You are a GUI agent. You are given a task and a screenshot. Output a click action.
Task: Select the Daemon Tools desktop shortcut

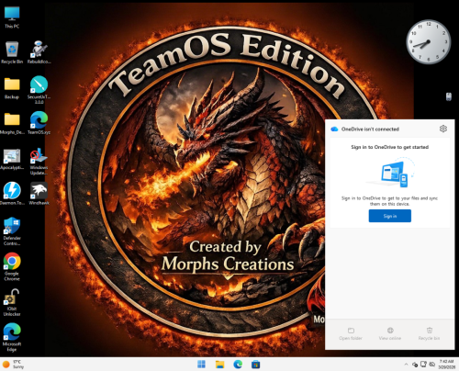(x=12, y=194)
